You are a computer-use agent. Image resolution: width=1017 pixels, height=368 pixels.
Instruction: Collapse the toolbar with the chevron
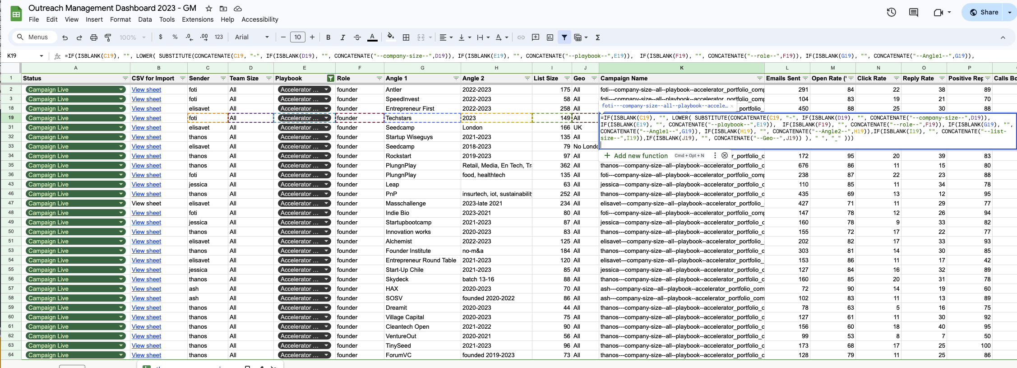pos(1003,37)
